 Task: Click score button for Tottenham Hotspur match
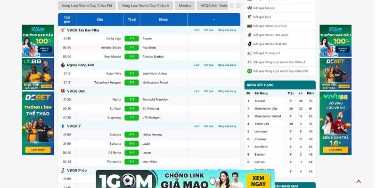click(x=132, y=83)
